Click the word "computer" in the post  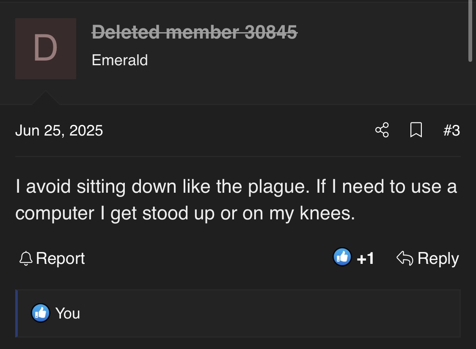[55, 213]
